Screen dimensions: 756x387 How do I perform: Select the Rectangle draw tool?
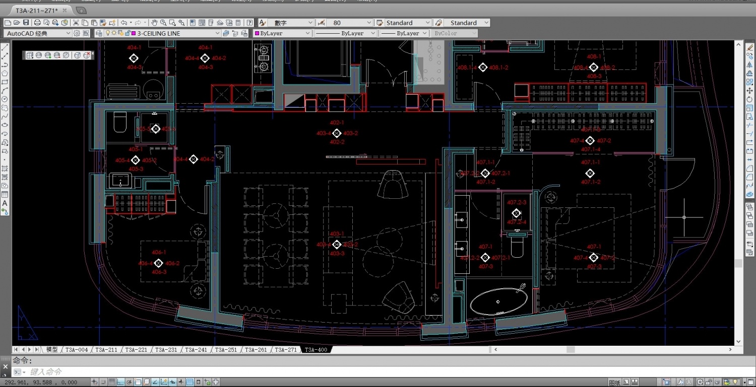pos(5,82)
